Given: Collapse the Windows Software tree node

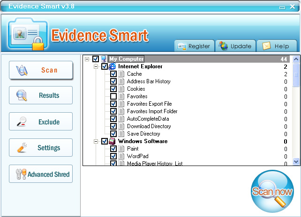Looking at the screenshot, I should click(x=96, y=142).
